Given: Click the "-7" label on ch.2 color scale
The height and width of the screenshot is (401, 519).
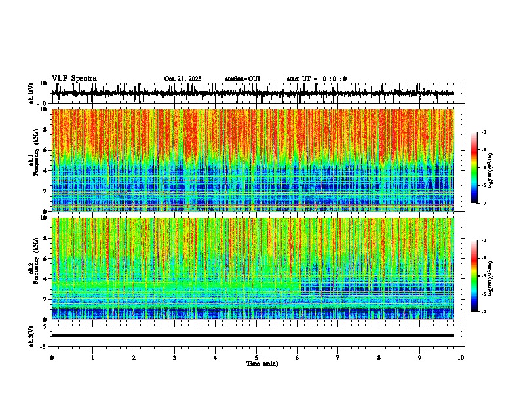Looking at the screenshot, I should click(484, 312).
